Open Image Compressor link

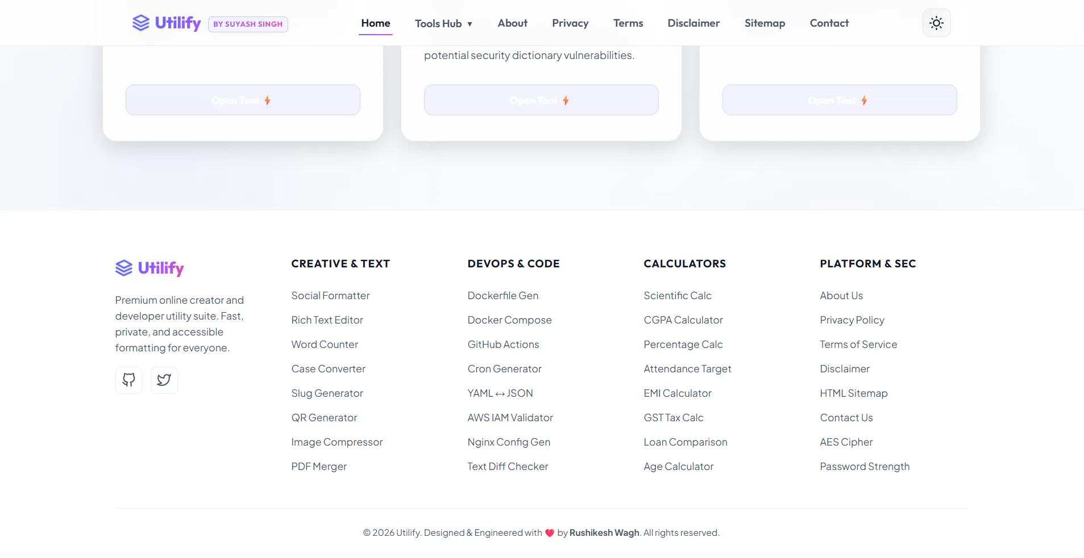(337, 442)
